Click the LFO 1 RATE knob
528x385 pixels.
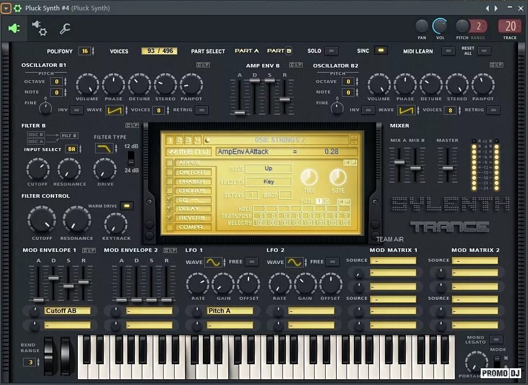[198, 284]
